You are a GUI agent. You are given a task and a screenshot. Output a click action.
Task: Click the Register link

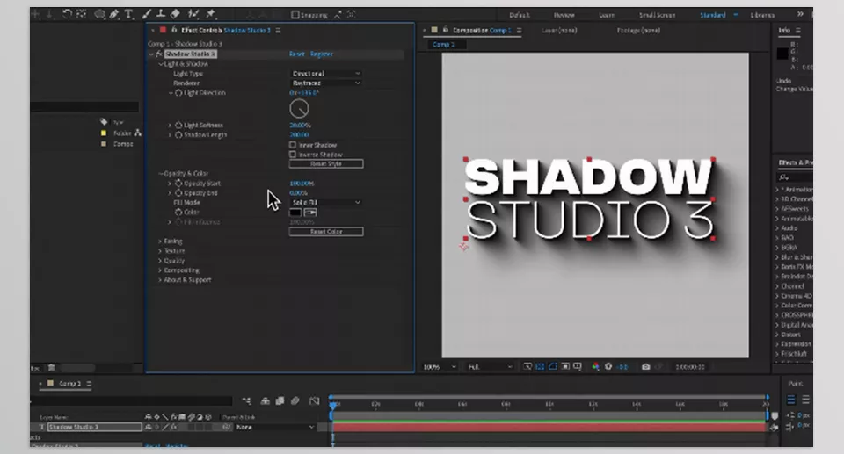point(322,54)
